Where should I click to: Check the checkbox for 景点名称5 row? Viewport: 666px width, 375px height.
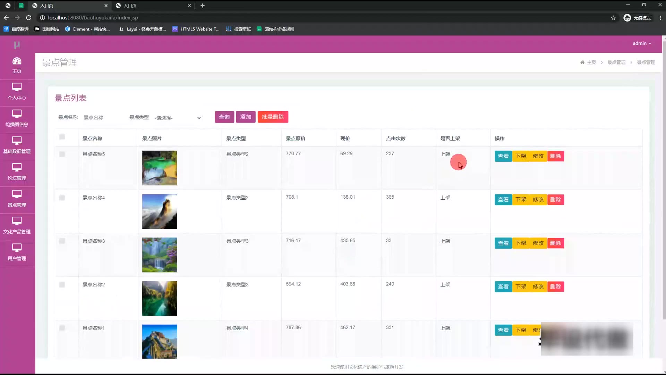(62, 154)
